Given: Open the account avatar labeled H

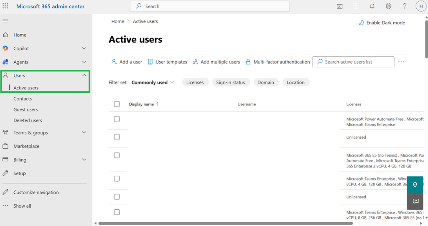Looking at the screenshot, I should coord(421,6).
